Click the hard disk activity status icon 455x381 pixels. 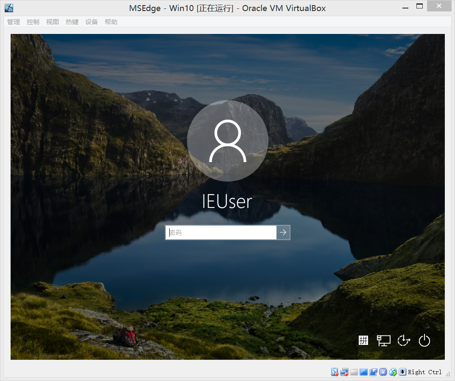point(335,372)
